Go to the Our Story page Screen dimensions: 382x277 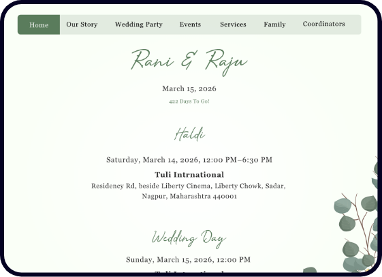[82, 25]
